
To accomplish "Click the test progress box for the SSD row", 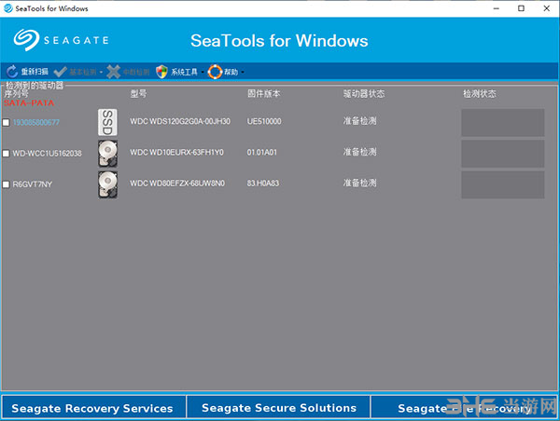I will click(502, 123).
